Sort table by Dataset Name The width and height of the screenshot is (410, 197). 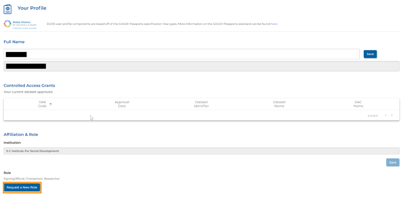pos(279,104)
